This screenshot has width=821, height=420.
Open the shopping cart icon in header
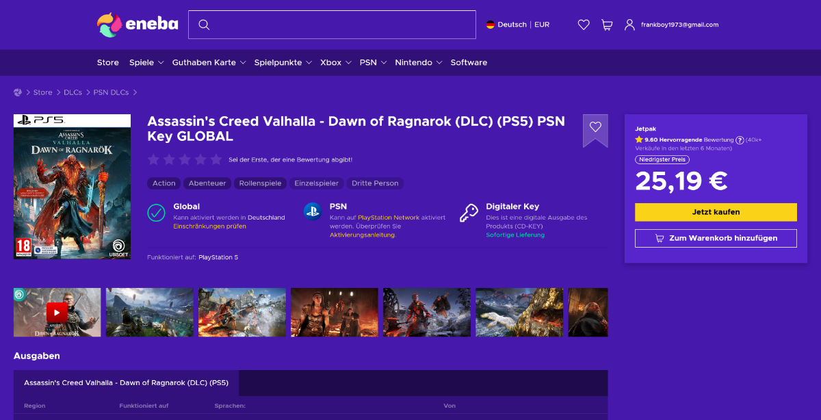(607, 25)
